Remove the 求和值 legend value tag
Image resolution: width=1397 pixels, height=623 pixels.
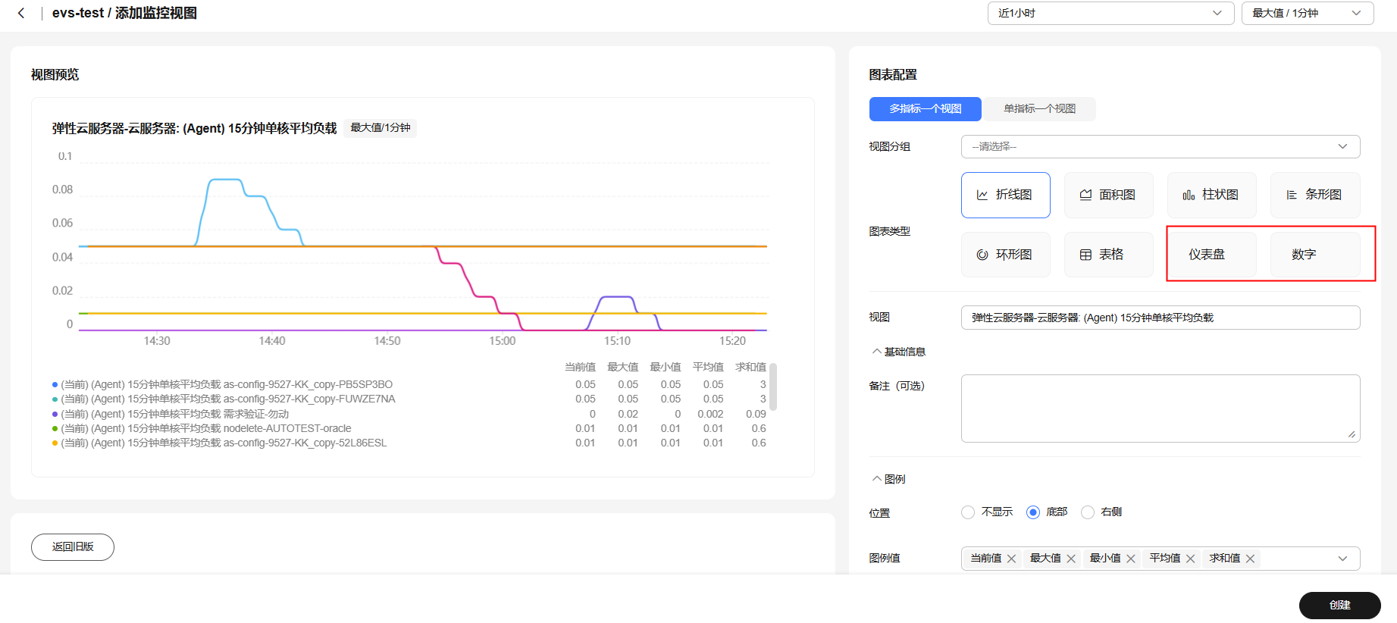[x=1250, y=559]
